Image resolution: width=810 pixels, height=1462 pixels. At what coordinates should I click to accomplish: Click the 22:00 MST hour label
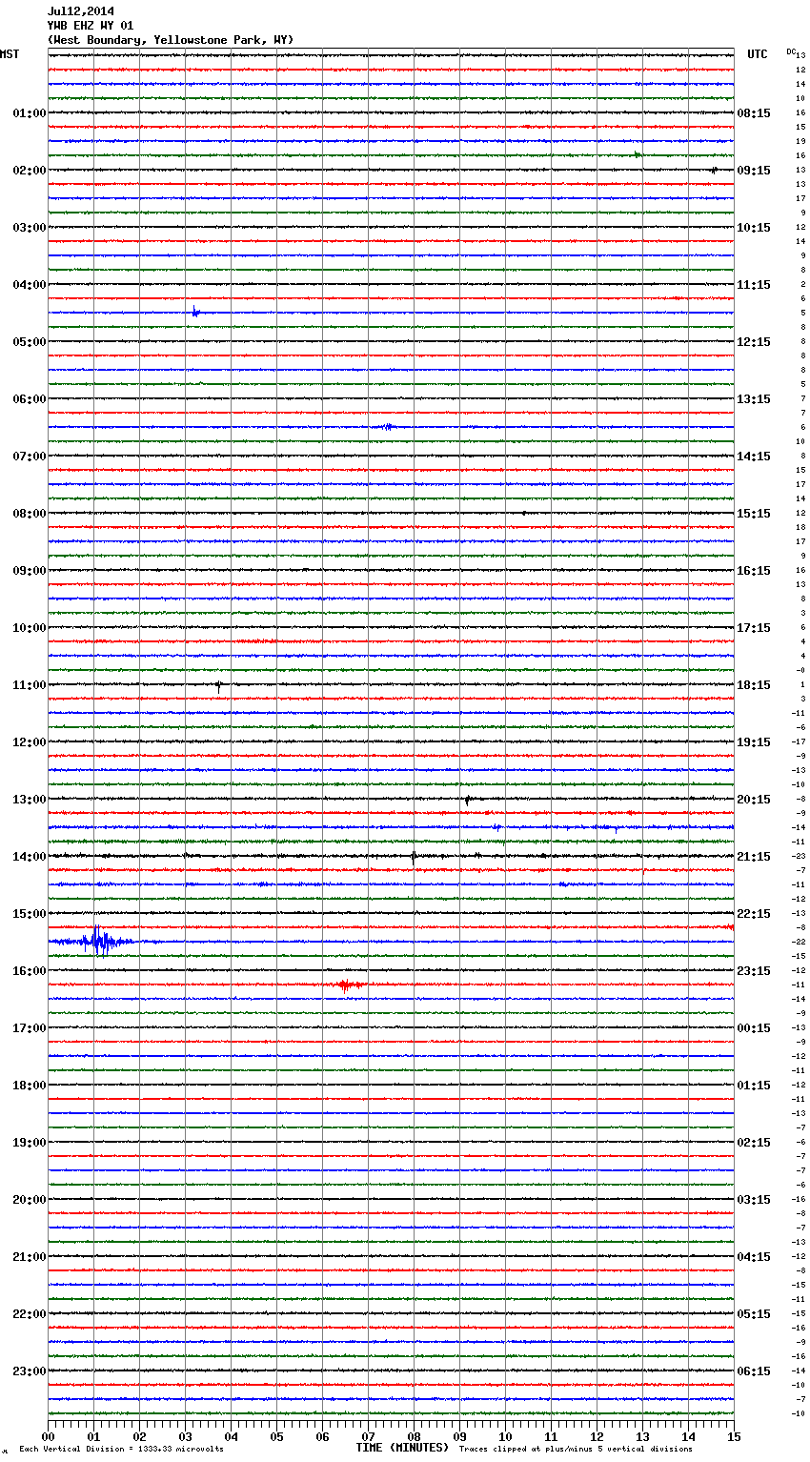click(30, 1314)
